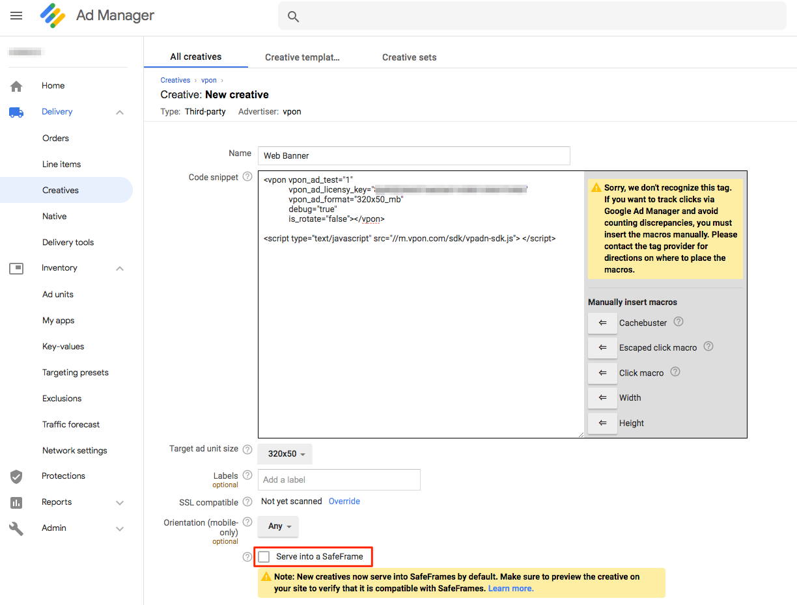Click the Inventory sidebar icon

click(16, 268)
